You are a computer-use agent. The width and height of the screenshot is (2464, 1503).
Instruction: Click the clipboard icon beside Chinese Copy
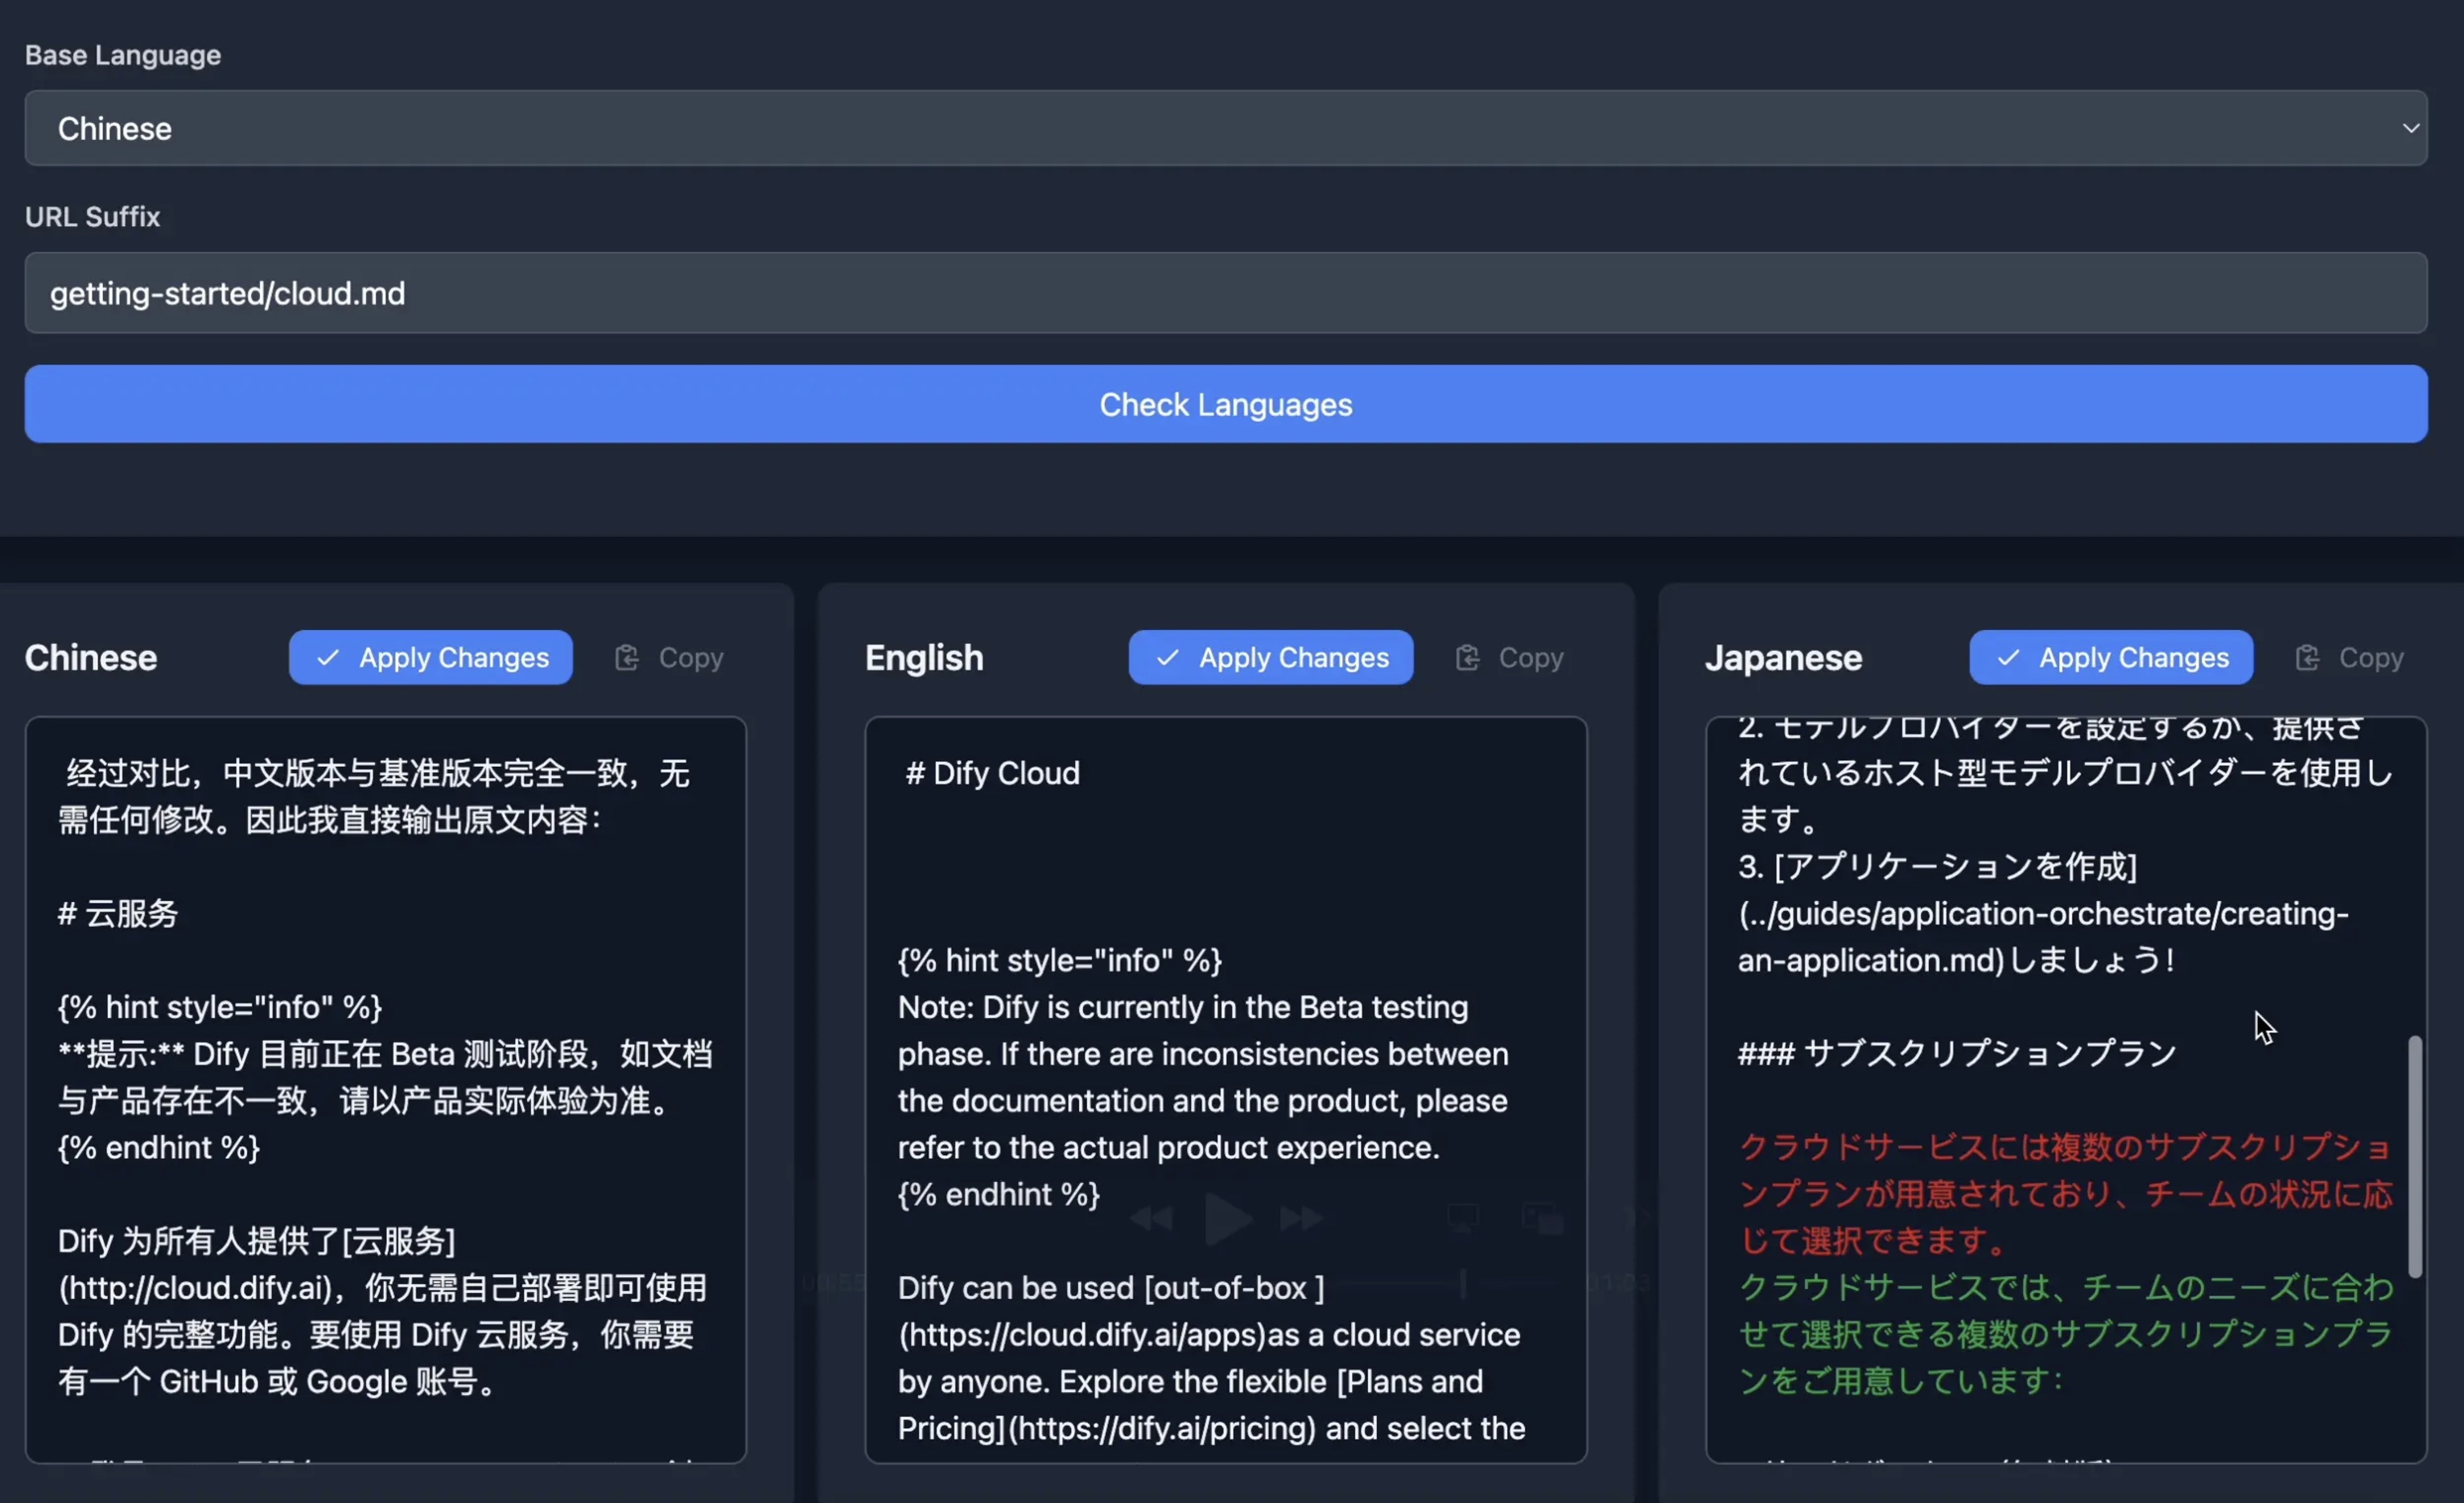click(x=627, y=657)
